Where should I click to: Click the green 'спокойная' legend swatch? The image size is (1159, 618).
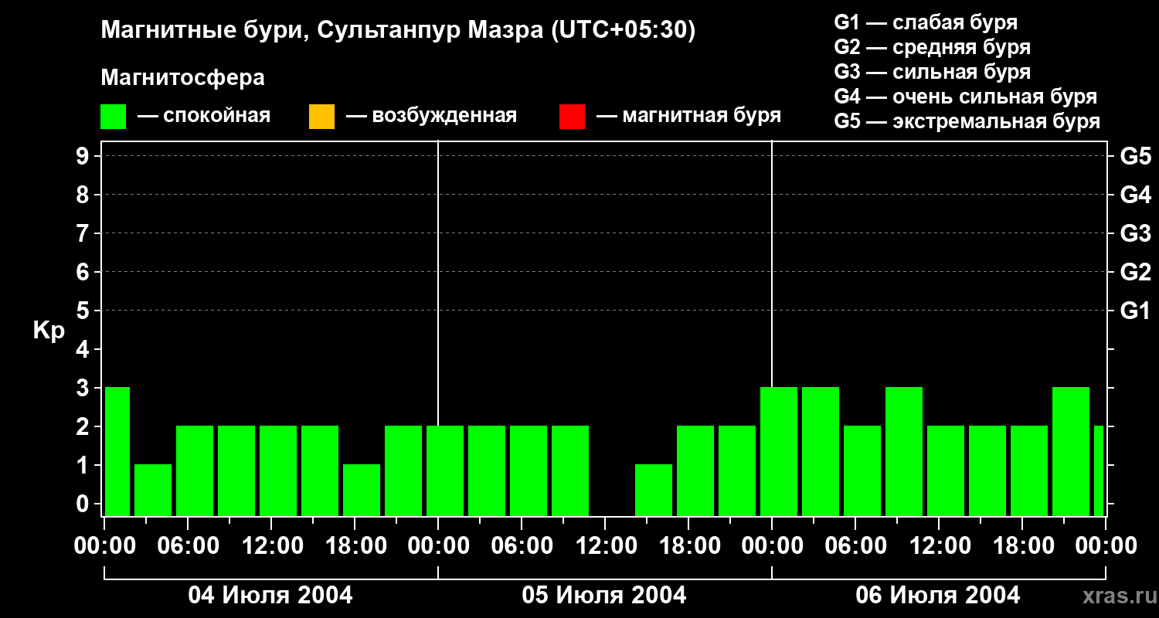[114, 117]
